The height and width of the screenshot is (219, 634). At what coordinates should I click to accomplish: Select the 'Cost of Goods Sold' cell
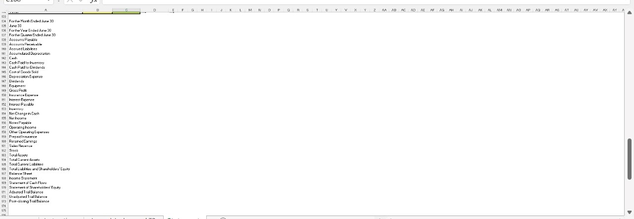(x=45, y=72)
